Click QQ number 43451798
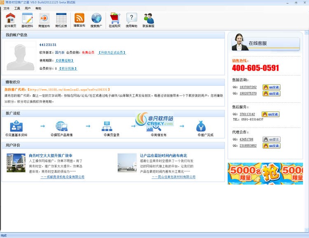This screenshot has height=238, width=309. pyautogui.click(x=246, y=139)
